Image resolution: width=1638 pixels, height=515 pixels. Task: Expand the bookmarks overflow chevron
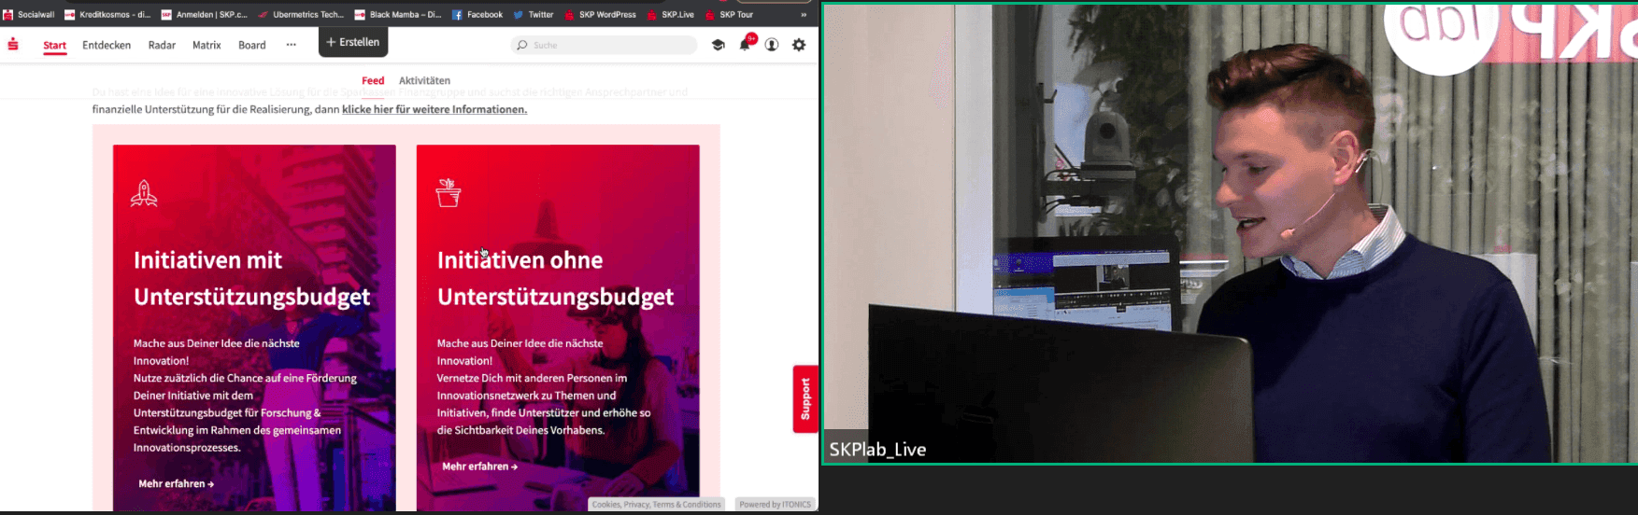(x=804, y=14)
